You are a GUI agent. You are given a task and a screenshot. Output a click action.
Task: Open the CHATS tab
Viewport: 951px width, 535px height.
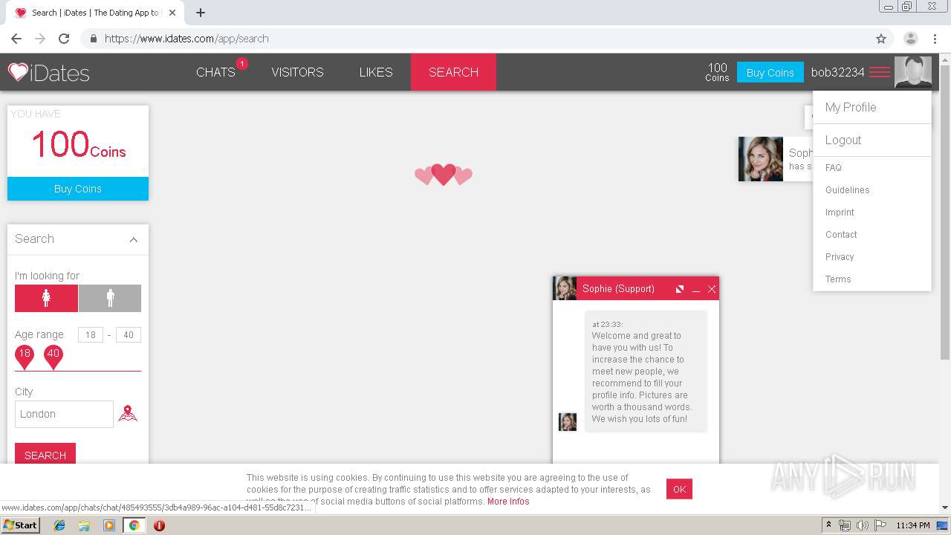[215, 72]
